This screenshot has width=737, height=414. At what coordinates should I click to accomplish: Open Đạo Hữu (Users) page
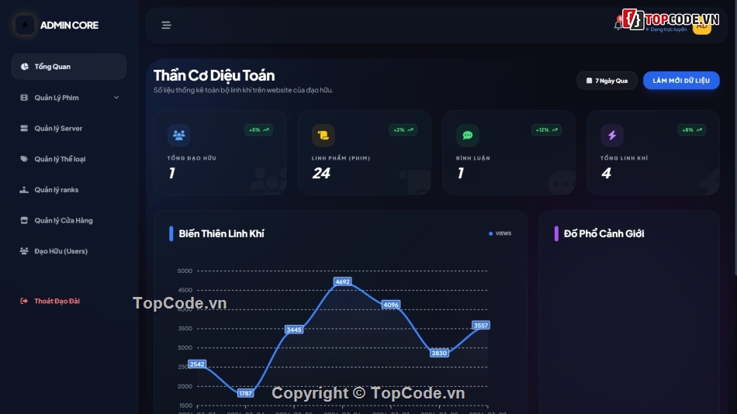tap(68, 251)
